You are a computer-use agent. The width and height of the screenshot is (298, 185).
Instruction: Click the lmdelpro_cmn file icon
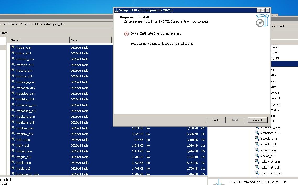point(13,128)
